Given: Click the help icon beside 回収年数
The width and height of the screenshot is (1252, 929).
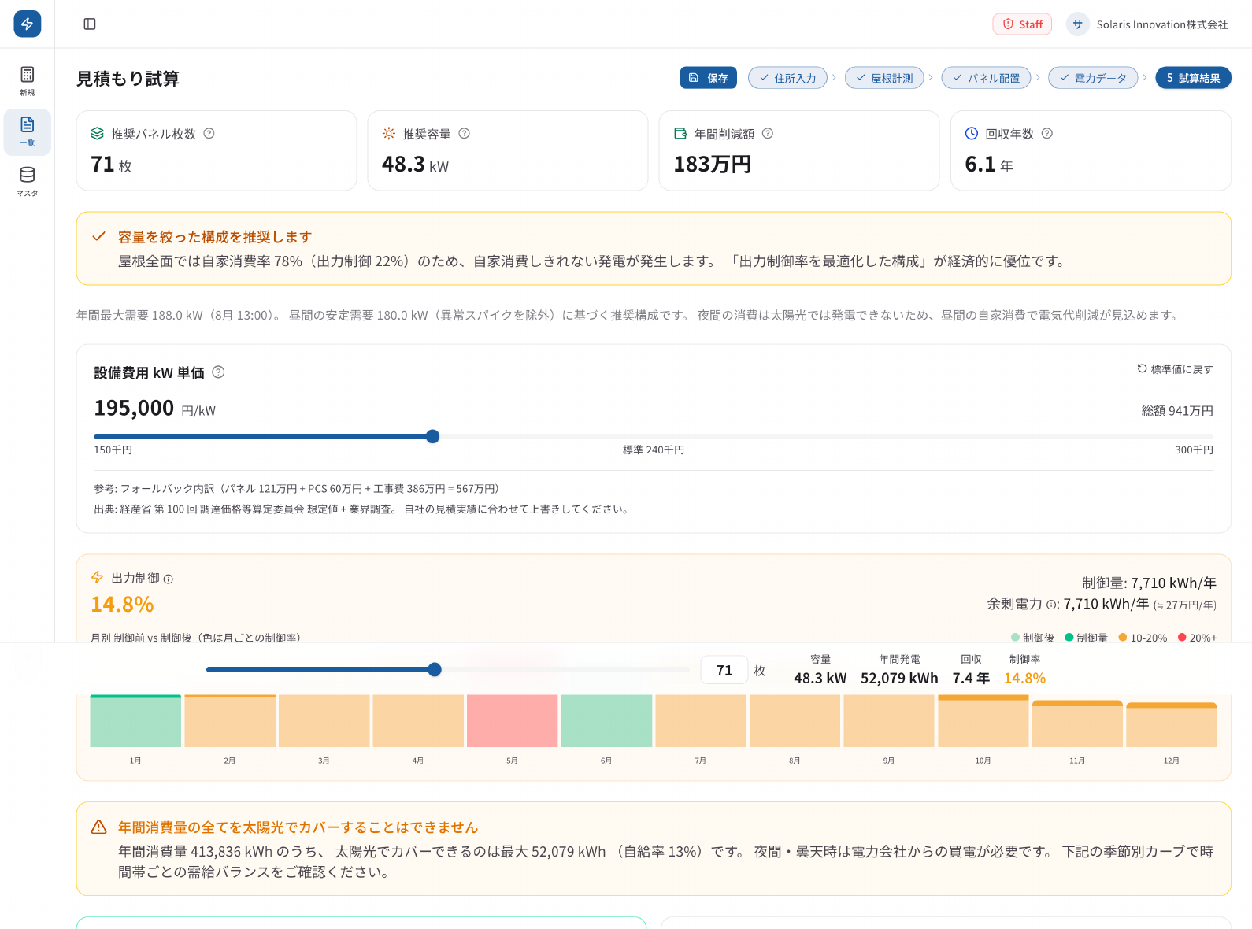Looking at the screenshot, I should coord(1047,134).
